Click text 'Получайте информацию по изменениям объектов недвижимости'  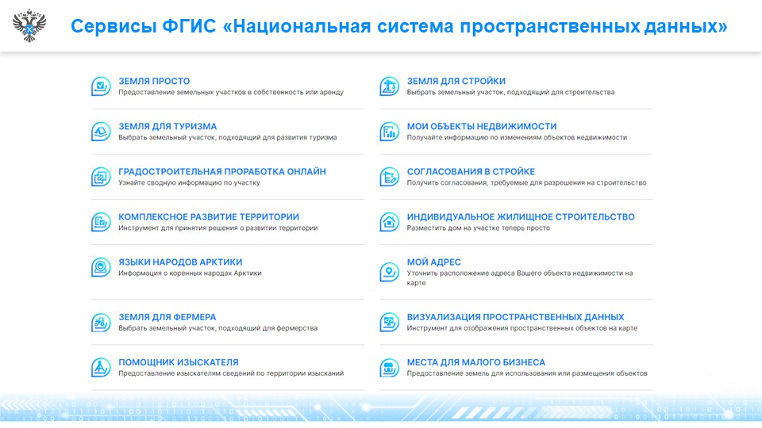517,137
